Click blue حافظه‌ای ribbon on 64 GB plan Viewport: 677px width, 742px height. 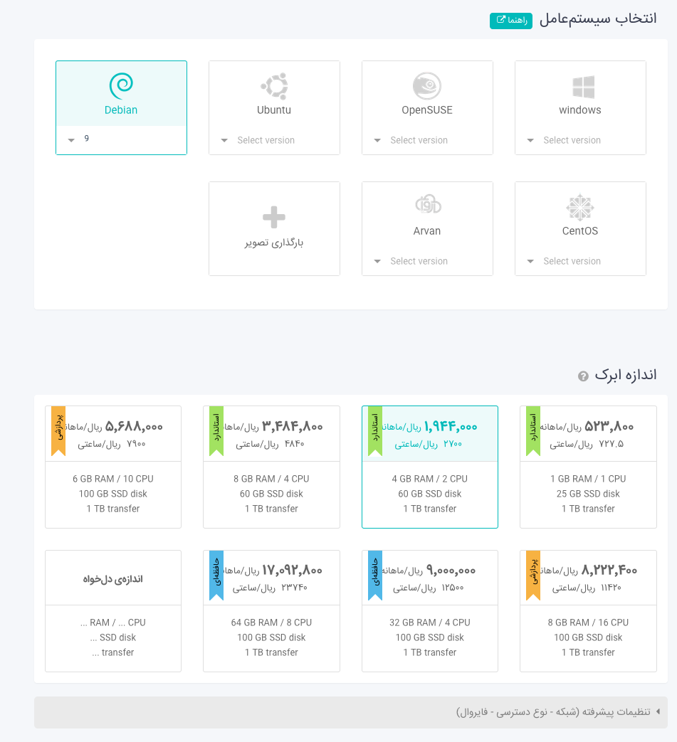pos(216,575)
